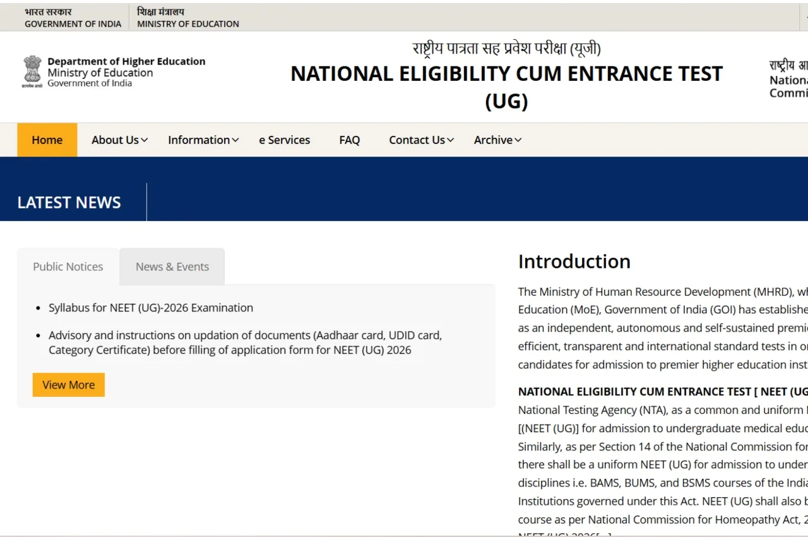Click the Department of Higher Education title
The width and height of the screenshot is (808, 537).
pyautogui.click(x=126, y=61)
